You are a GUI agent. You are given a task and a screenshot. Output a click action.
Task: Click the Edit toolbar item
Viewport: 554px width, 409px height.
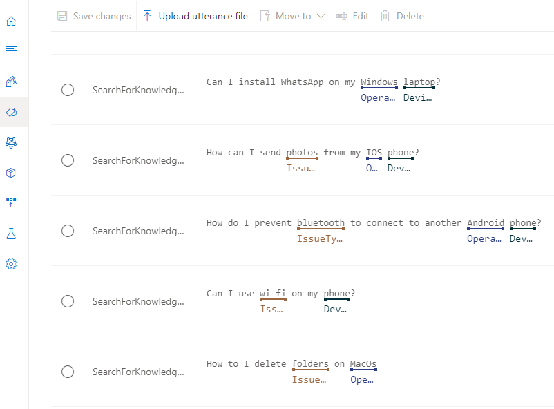point(352,16)
